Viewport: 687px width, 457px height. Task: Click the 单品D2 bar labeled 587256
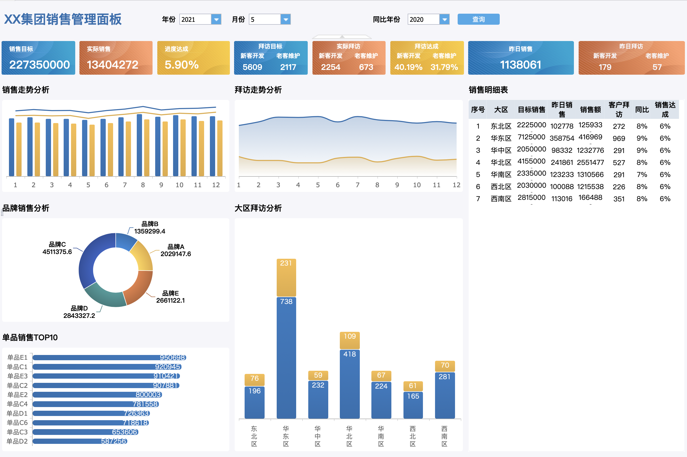80,441
